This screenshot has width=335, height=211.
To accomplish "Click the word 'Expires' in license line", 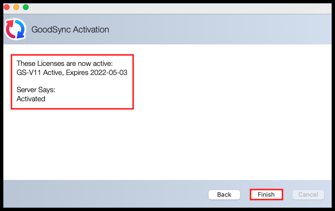I will [76, 73].
